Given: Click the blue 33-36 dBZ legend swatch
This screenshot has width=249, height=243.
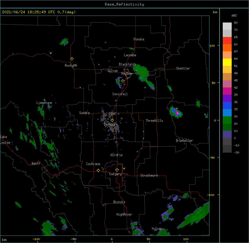Looking at the screenshot, I should [x=227, y=105].
